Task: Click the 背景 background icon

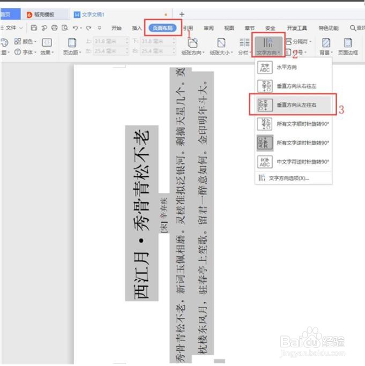Action: pyautogui.click(x=326, y=43)
